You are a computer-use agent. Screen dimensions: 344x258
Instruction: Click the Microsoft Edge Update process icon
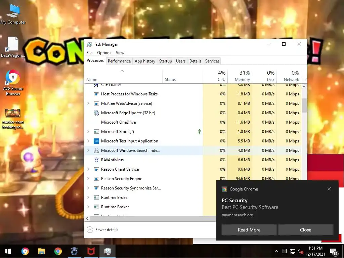pos(96,113)
